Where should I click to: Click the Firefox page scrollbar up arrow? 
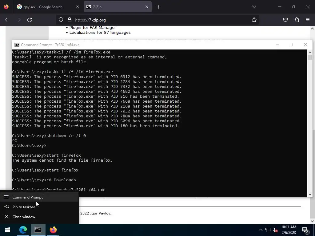(312, 29)
